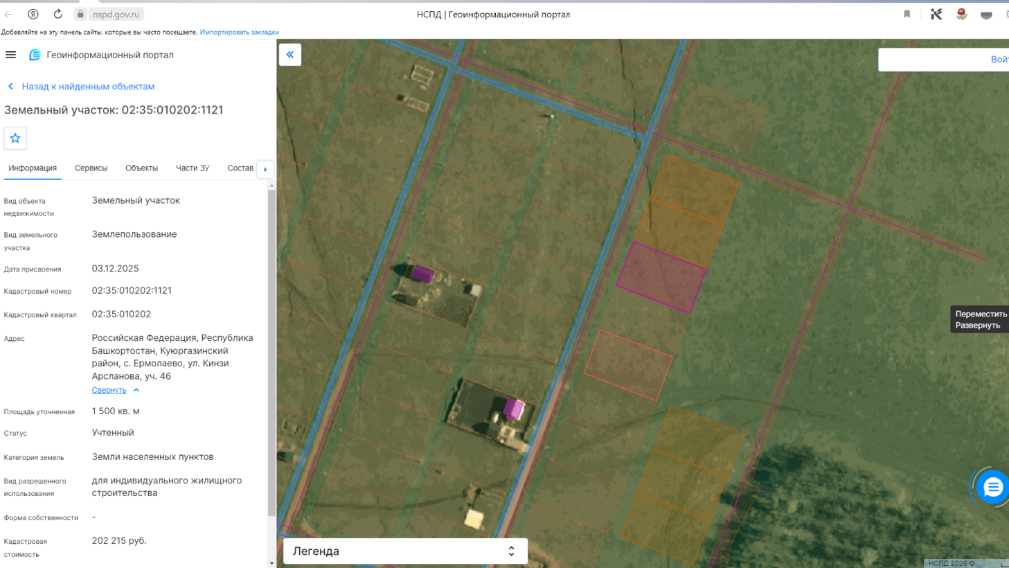Click the Войти login button
The height and width of the screenshot is (568, 1009).
click(x=999, y=60)
